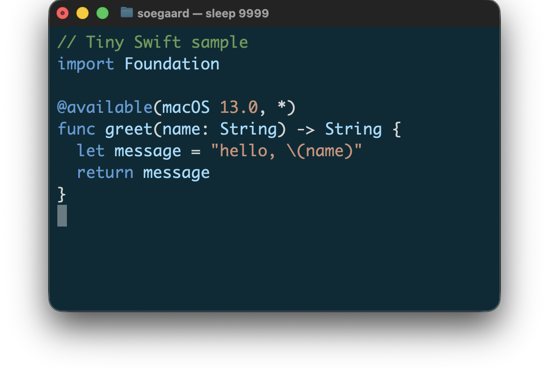
Task: Click the '->' return arrow
Action: click(305, 129)
